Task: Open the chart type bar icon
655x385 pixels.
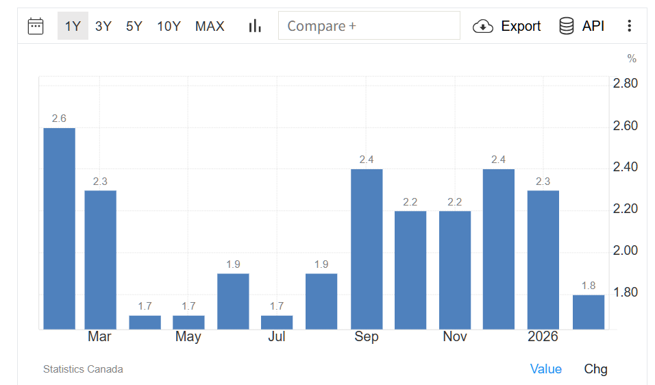Action: [x=255, y=26]
